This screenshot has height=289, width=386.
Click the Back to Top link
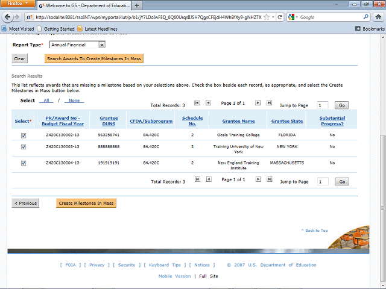coord(315,231)
